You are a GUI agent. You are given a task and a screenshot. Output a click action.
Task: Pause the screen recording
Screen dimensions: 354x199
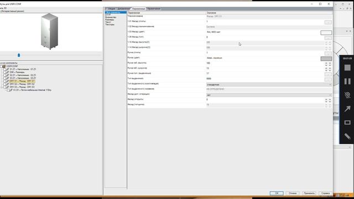(347, 81)
